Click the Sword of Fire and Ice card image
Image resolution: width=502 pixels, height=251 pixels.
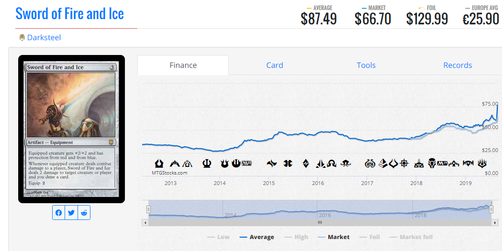click(x=71, y=129)
